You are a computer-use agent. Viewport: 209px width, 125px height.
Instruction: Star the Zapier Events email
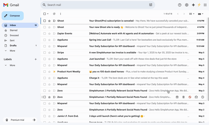[49, 34]
